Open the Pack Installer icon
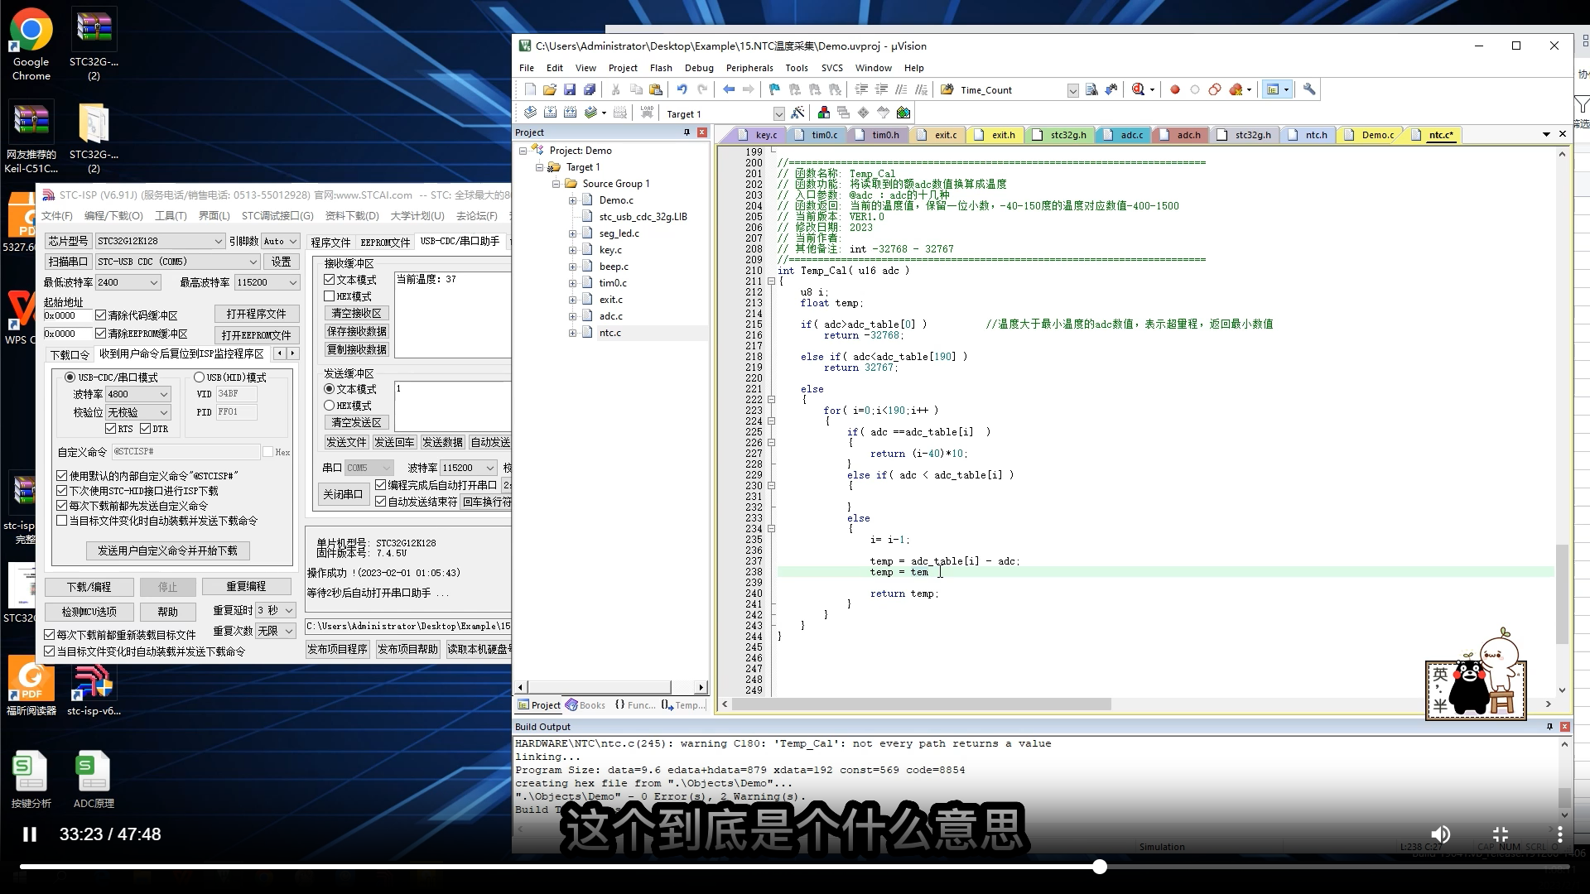Screen dimensions: 1590x894 [x=903, y=113]
